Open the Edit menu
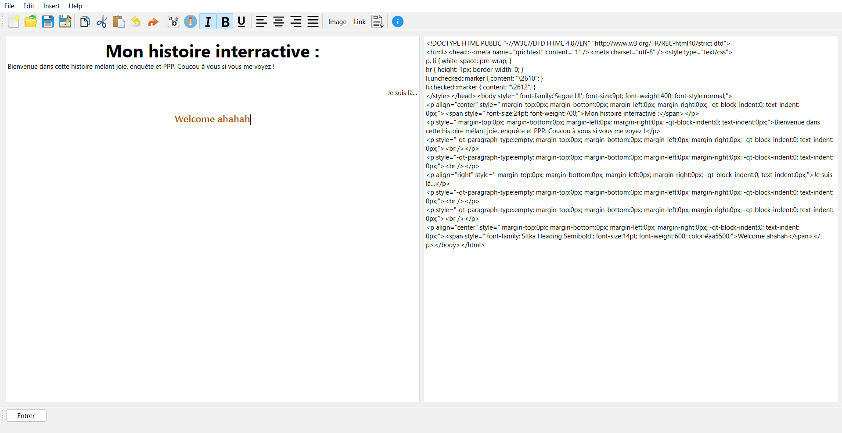The height and width of the screenshot is (433, 842). click(29, 6)
